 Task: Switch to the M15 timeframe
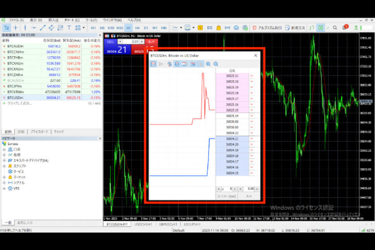[111, 28]
